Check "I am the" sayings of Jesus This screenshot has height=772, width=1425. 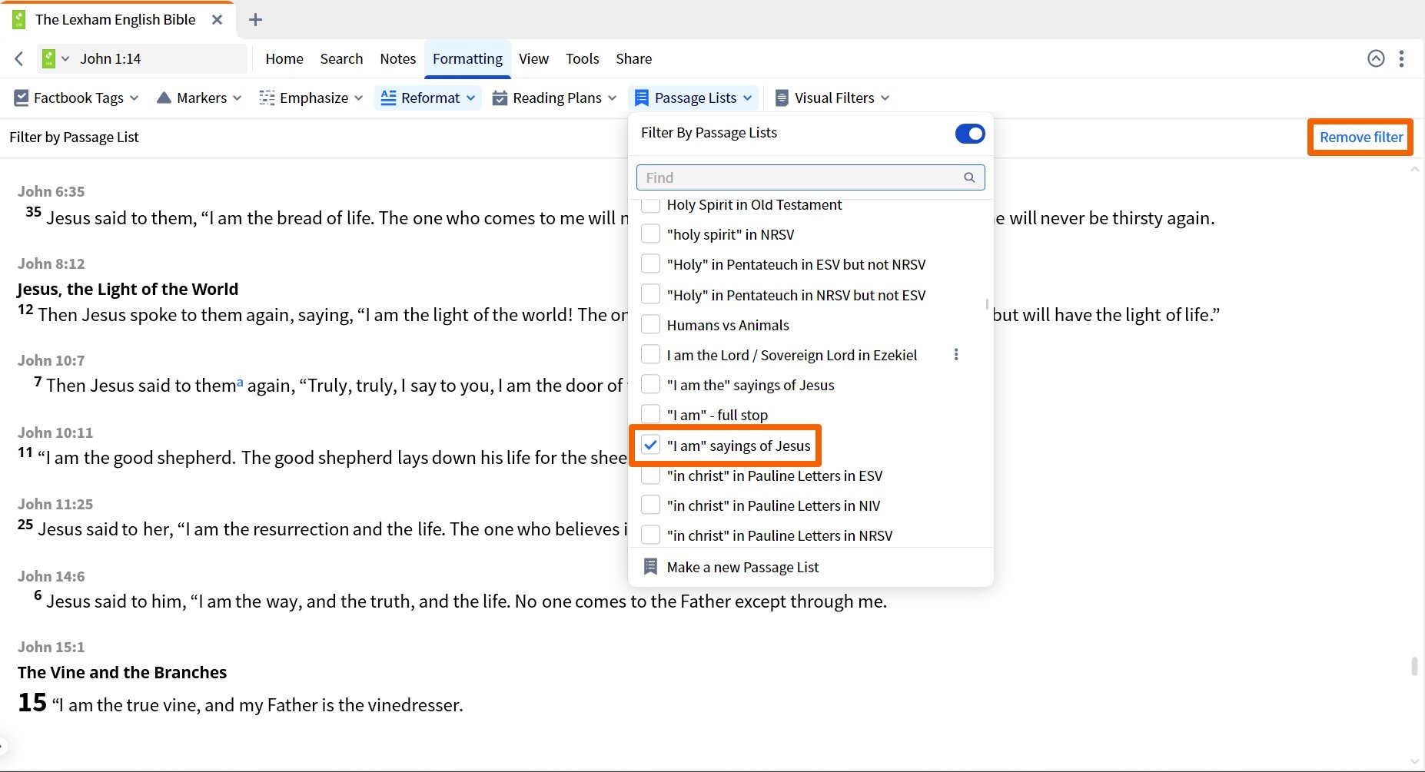coord(650,384)
